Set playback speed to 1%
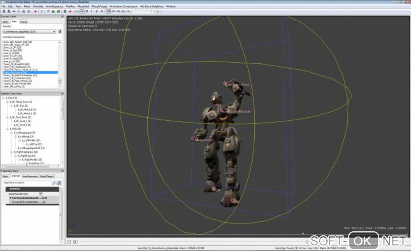Viewport: 411px width, 251px height. [128, 11]
